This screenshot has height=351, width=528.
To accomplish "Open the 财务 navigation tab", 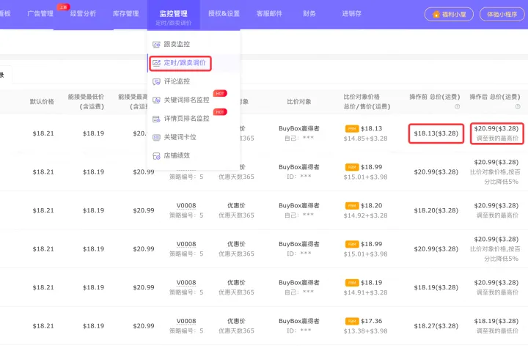I will click(309, 14).
